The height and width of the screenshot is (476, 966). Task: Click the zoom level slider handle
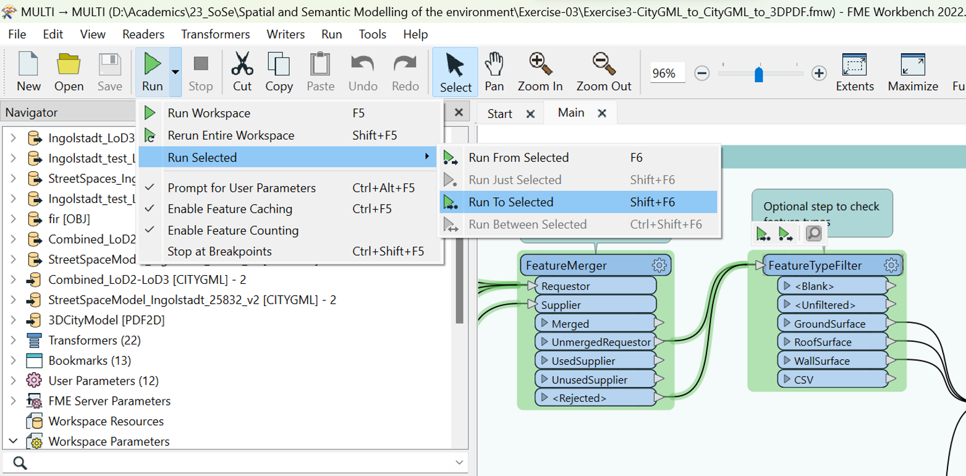coord(760,74)
